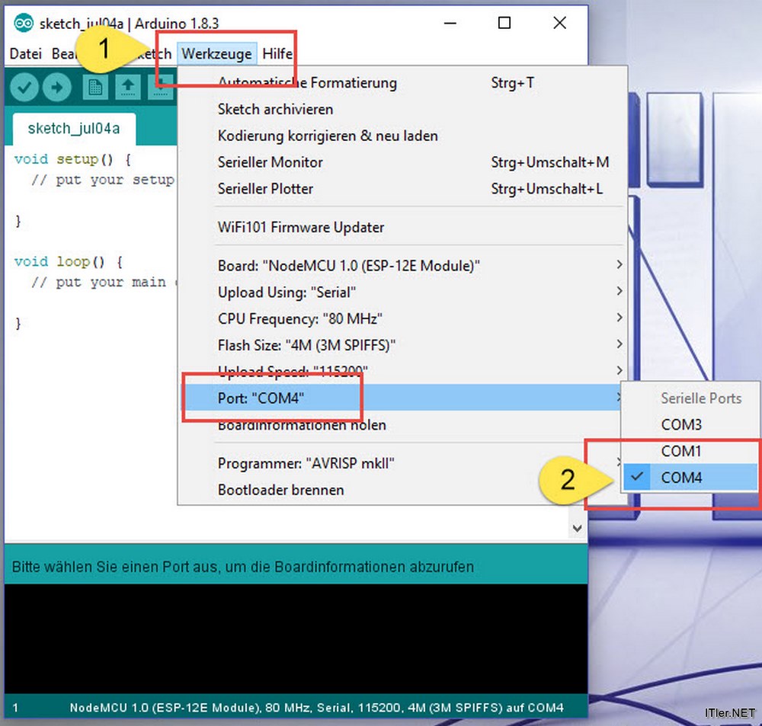The height and width of the screenshot is (726, 762).
Task: Click the Open sketch toolbar icon
Action: point(127,87)
